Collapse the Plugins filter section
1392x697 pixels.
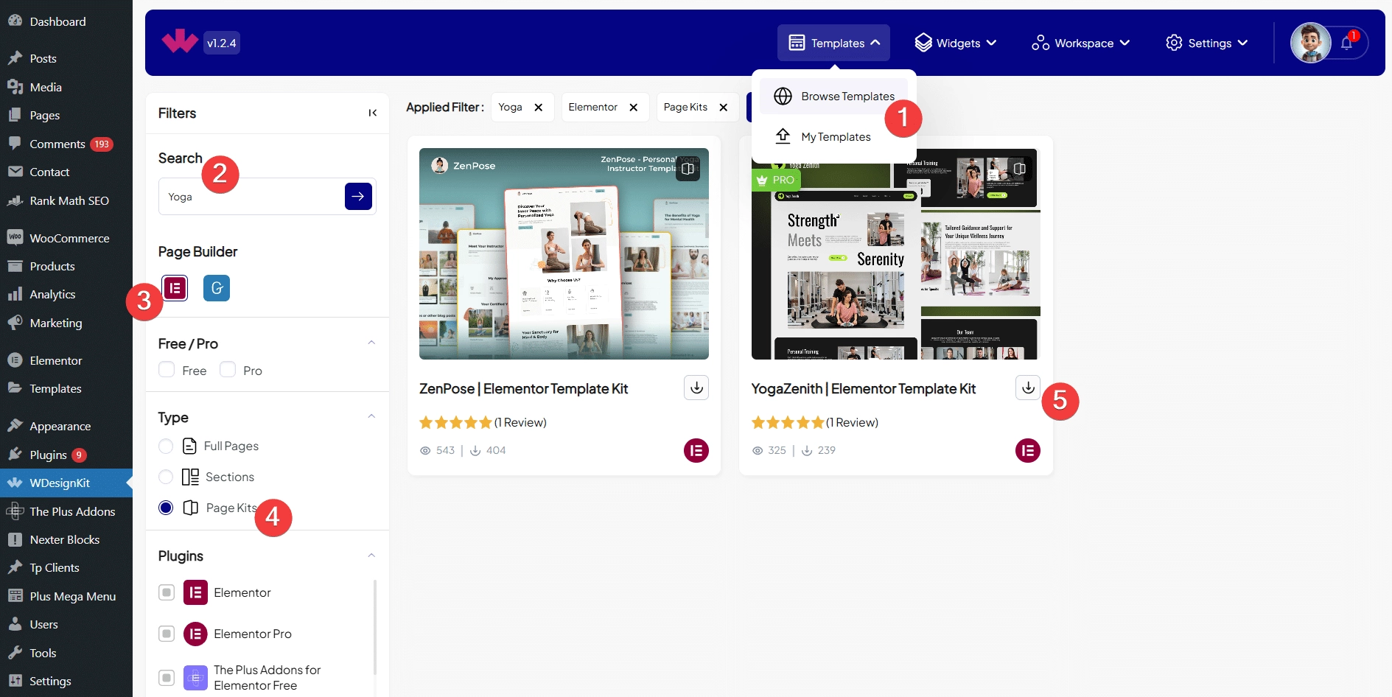(371, 556)
